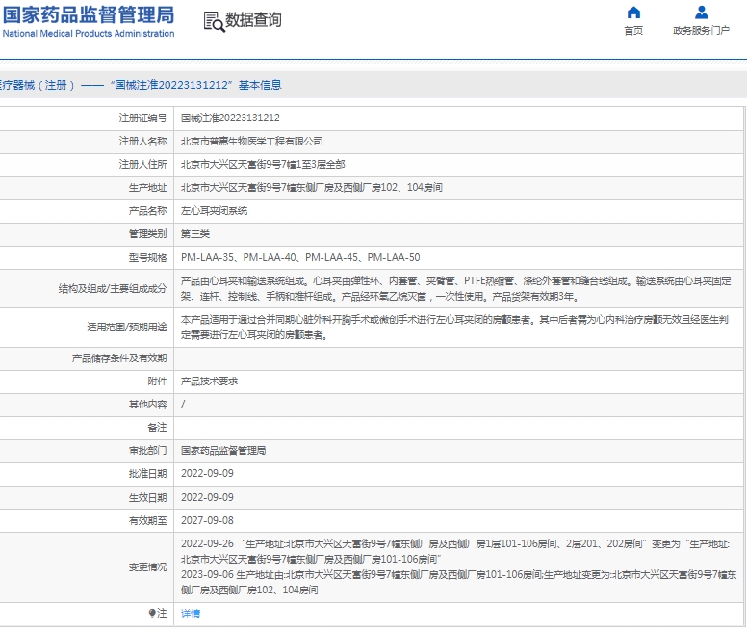The width and height of the screenshot is (747, 632).
Task: Click the 备注 label
Action: coord(157,428)
